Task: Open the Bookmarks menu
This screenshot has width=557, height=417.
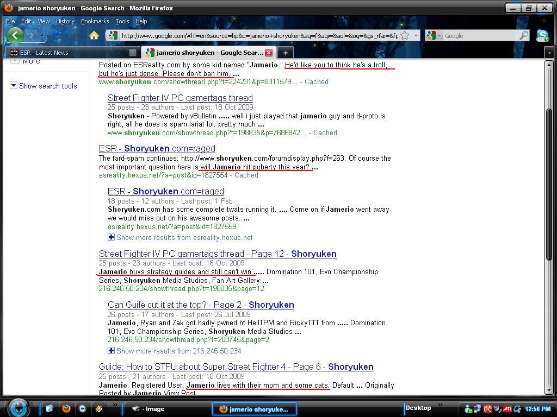Action: coord(95,21)
